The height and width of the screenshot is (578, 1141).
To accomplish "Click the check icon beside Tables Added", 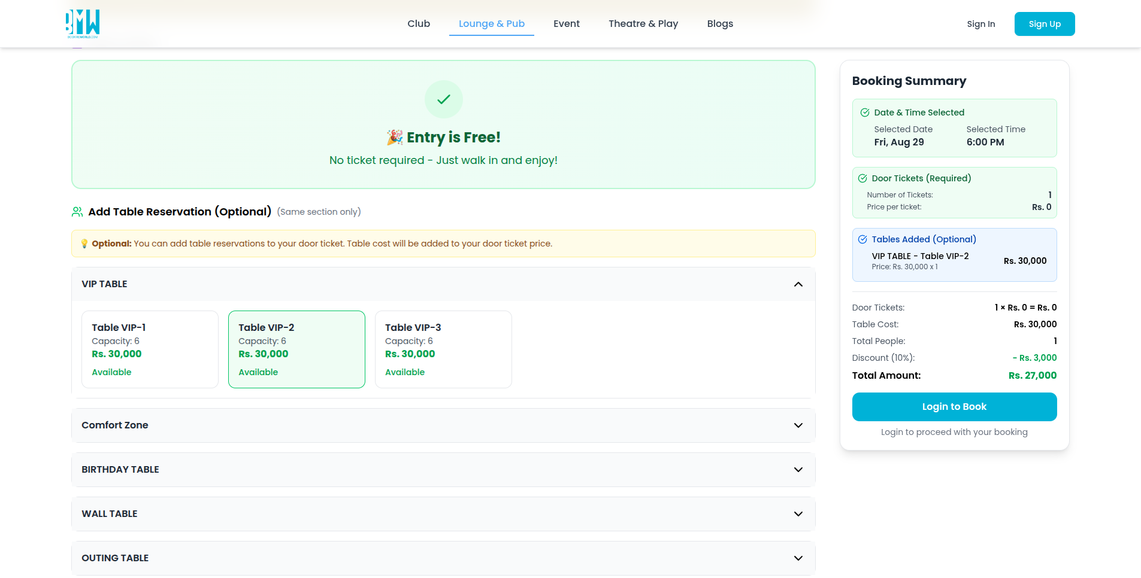I will point(862,239).
